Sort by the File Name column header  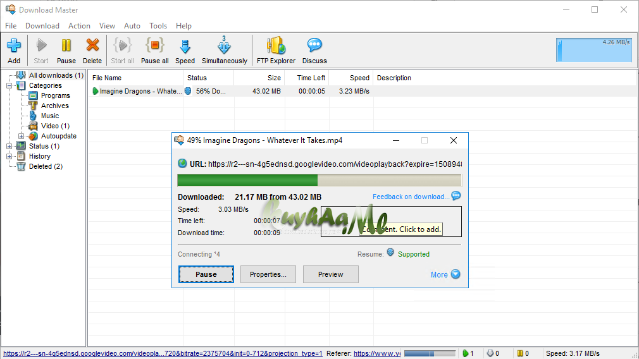point(137,78)
